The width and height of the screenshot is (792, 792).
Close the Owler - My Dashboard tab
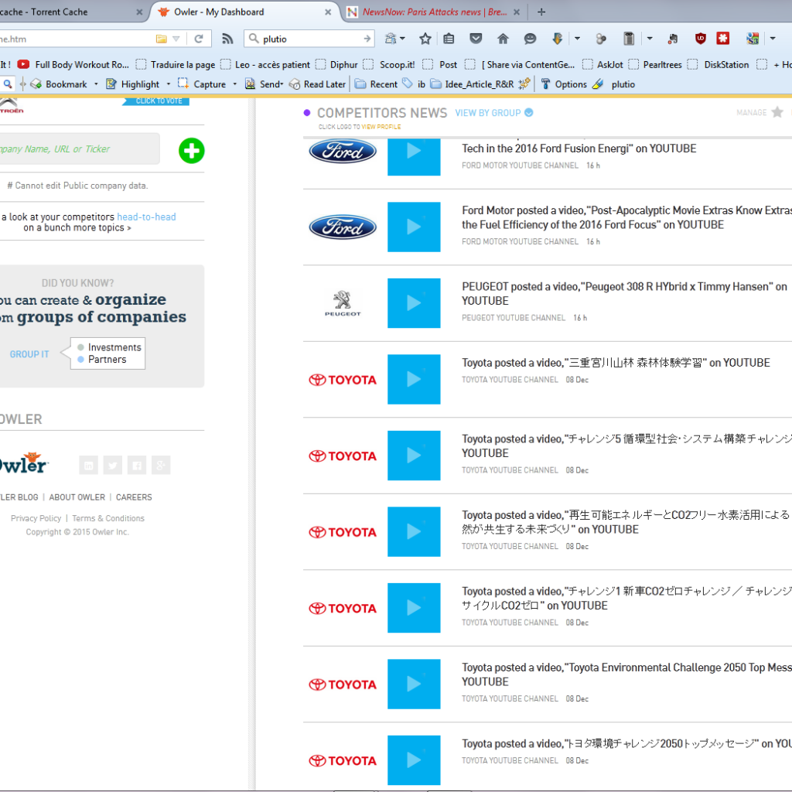[x=328, y=12]
